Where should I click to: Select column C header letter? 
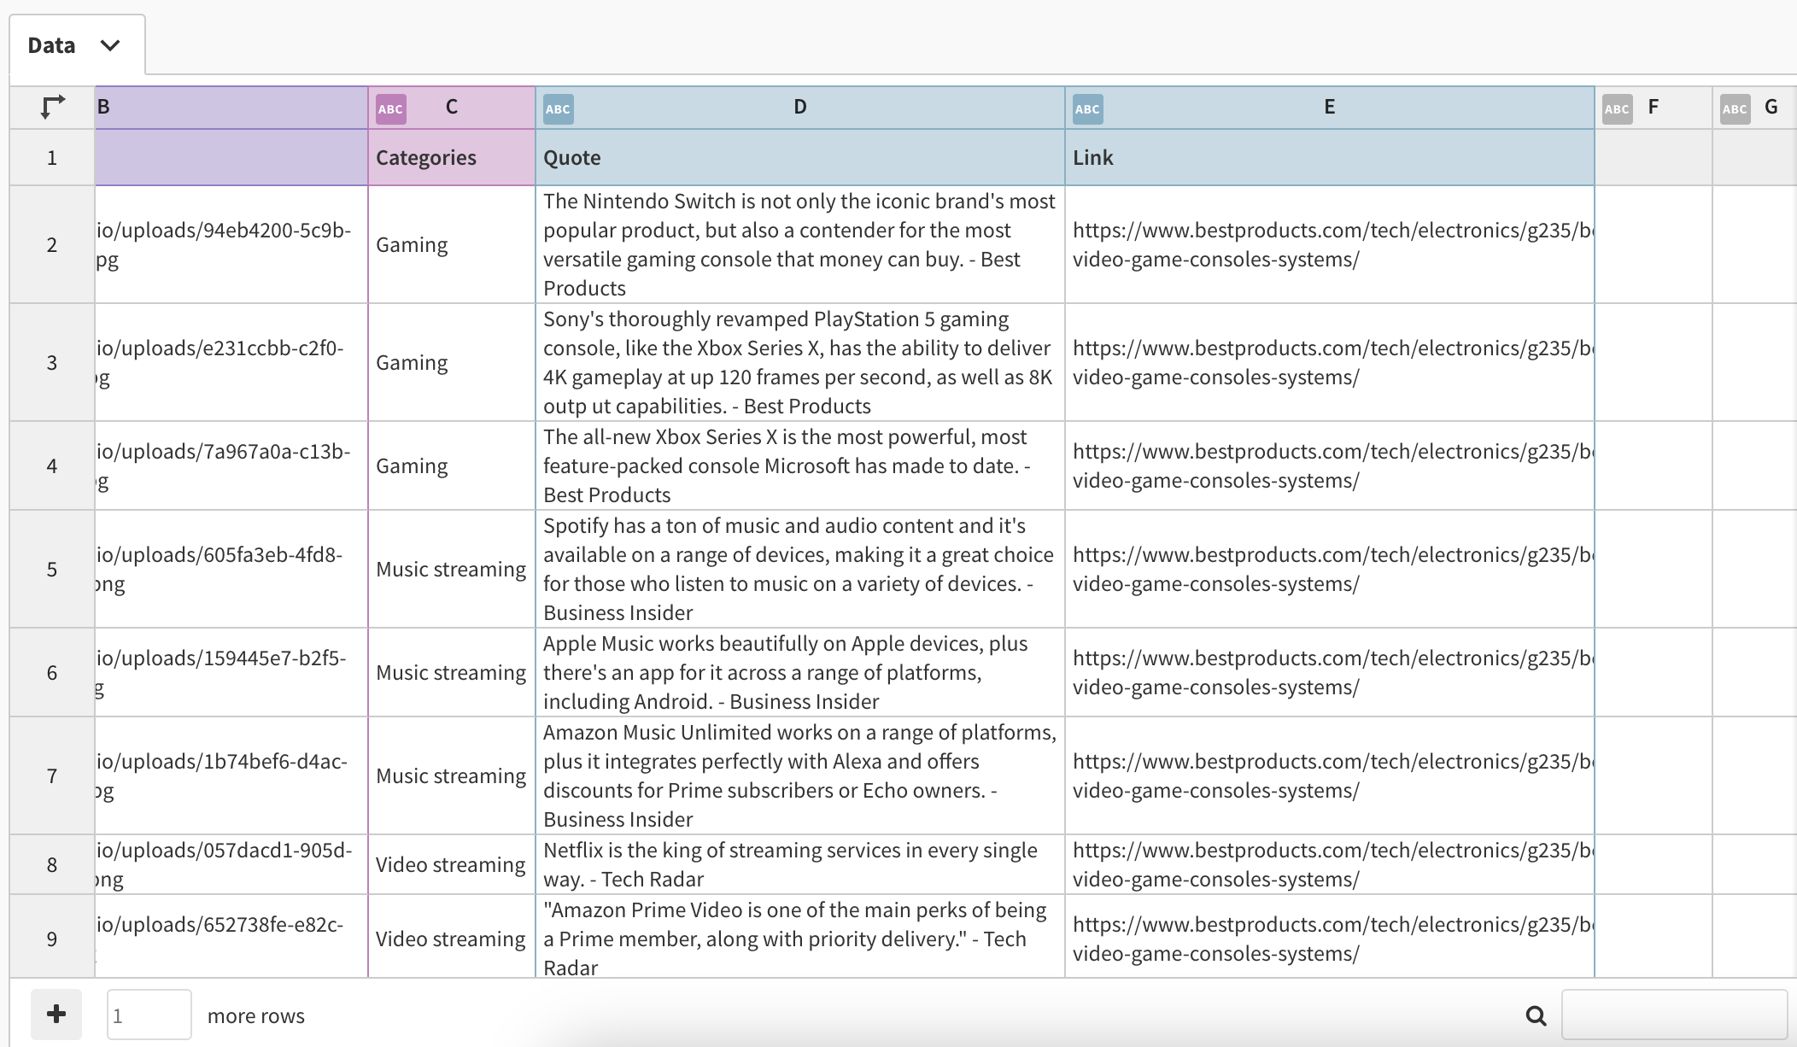452,107
